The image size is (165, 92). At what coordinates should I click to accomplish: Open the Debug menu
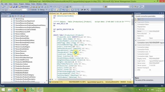coord(27,4)
